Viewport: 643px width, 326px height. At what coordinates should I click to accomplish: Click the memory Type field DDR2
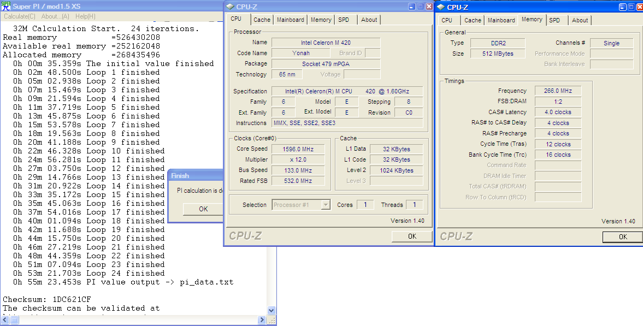coord(498,43)
